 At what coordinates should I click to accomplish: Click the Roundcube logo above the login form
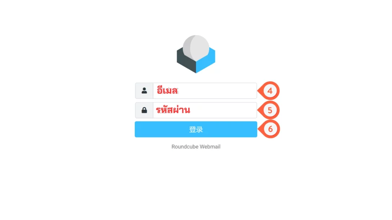(x=196, y=54)
